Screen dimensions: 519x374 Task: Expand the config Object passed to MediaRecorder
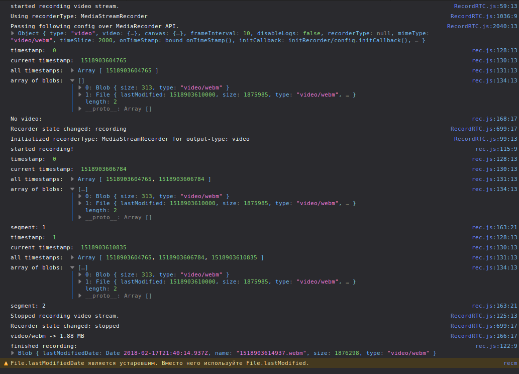pos(13,33)
